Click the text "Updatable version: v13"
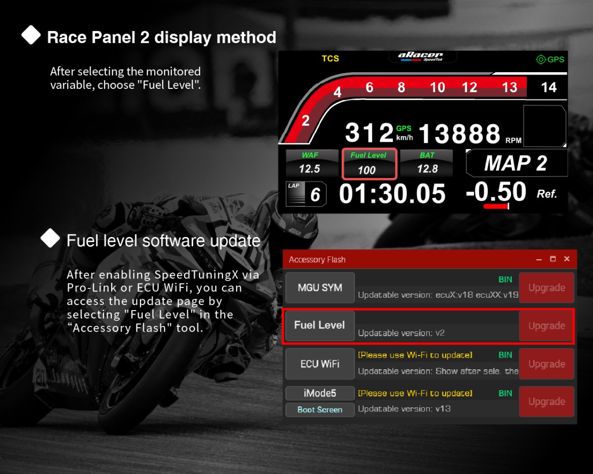This screenshot has width=593, height=474. point(404,409)
